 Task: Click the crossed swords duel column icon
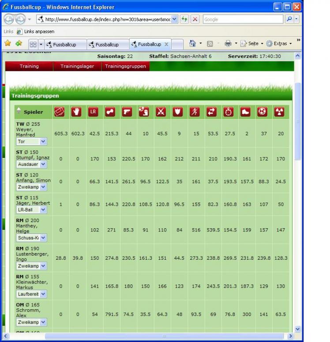(x=161, y=112)
